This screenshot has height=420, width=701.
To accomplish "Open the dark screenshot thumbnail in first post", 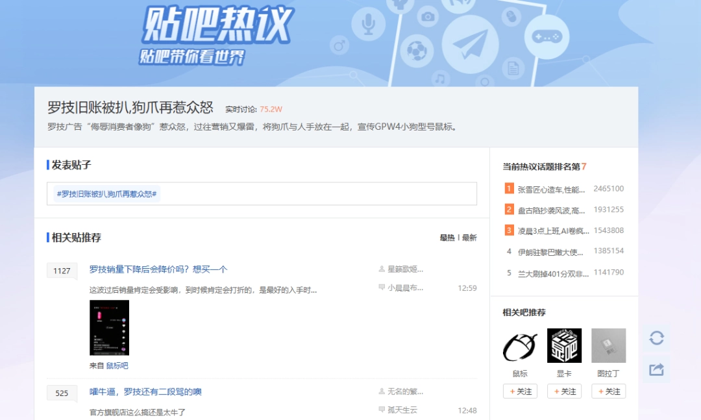I will click(109, 328).
